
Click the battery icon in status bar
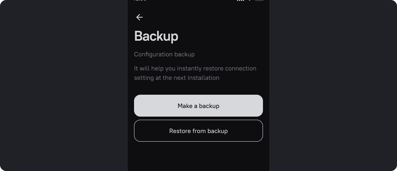pyautogui.click(x=259, y=0)
